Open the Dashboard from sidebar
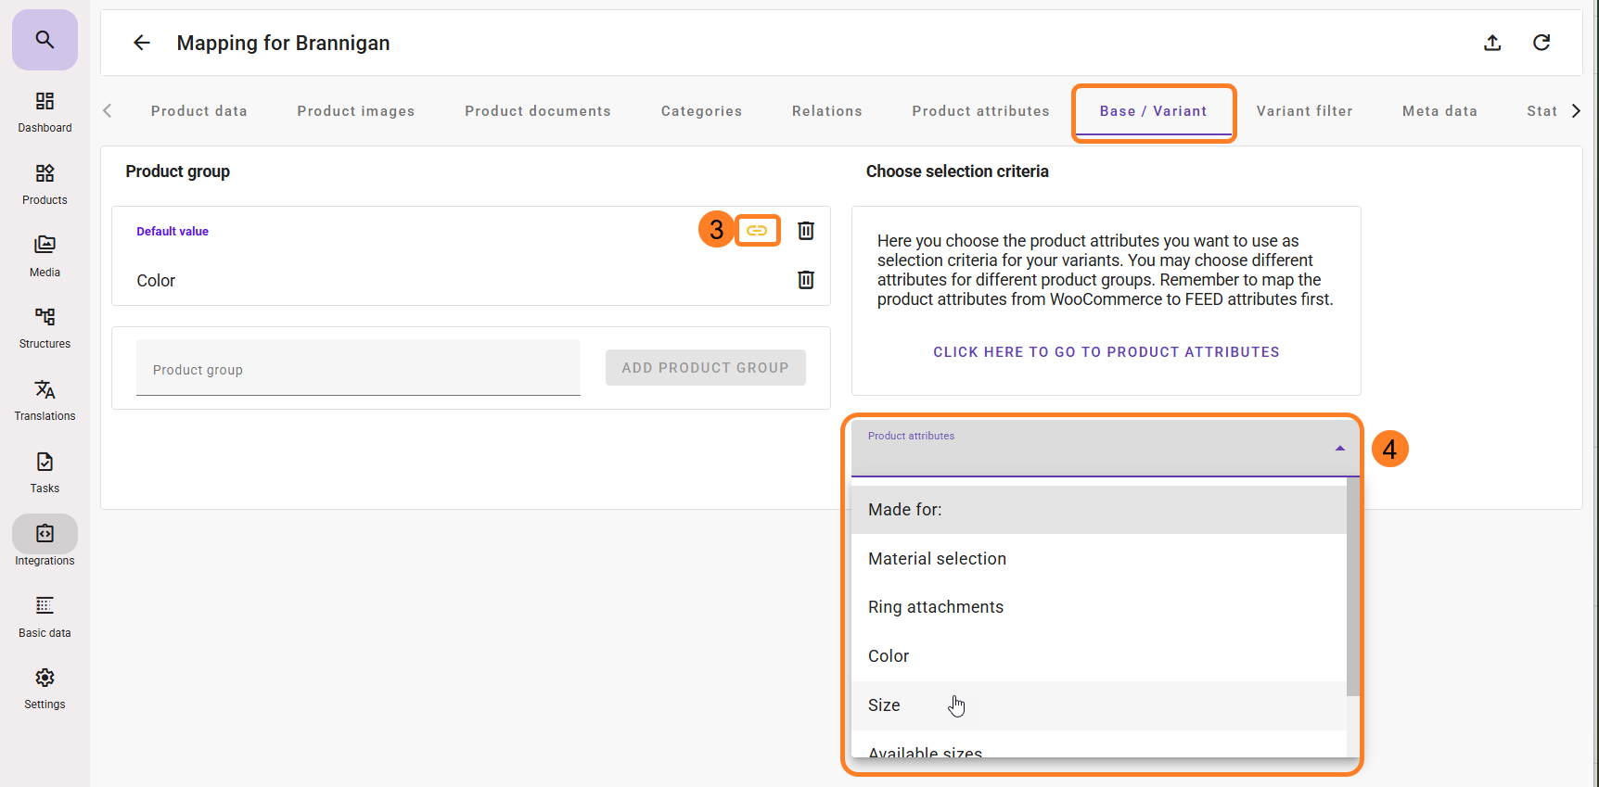Viewport: 1599px width, 787px height. (45, 111)
